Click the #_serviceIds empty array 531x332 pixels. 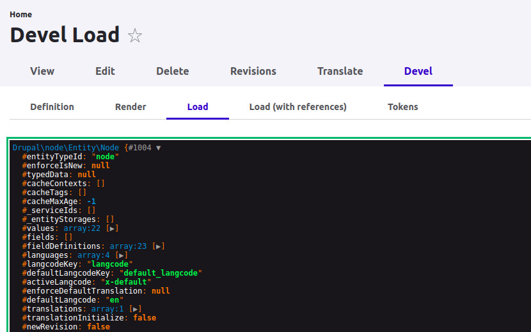pos(91,210)
